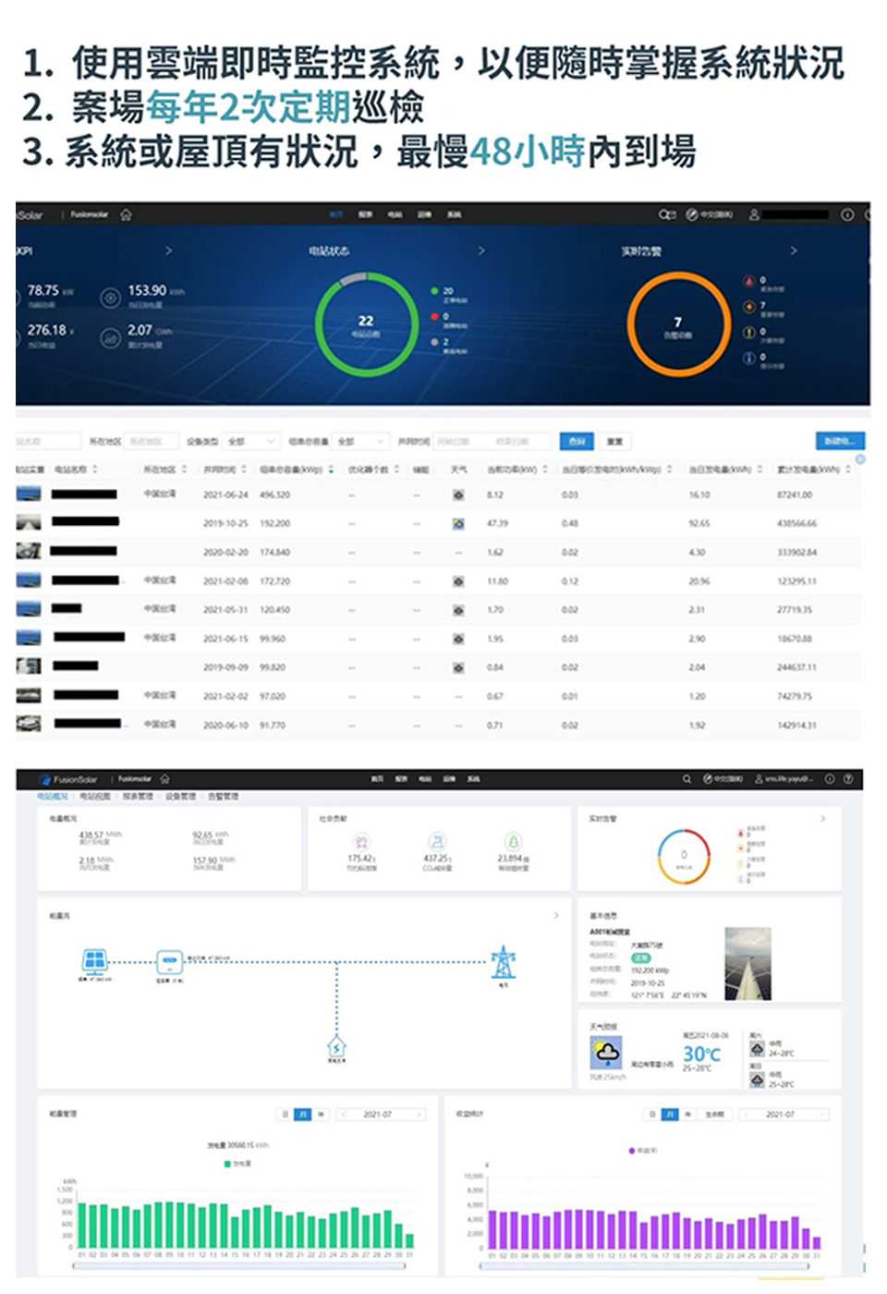Click the blue 查询 search button

pos(577,442)
